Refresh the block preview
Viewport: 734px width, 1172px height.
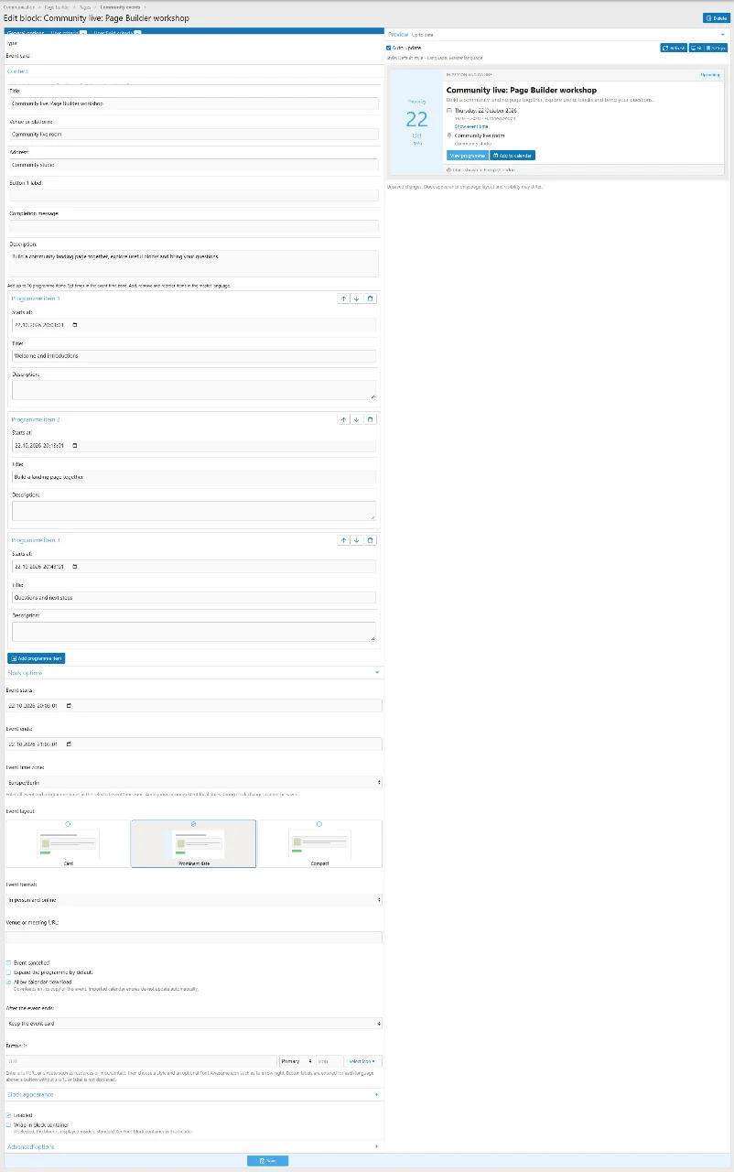click(x=674, y=48)
